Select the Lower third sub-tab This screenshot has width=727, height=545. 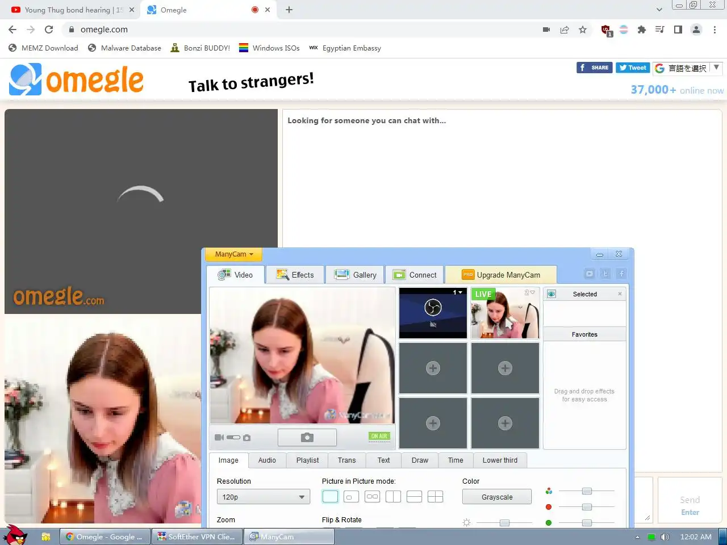point(500,460)
